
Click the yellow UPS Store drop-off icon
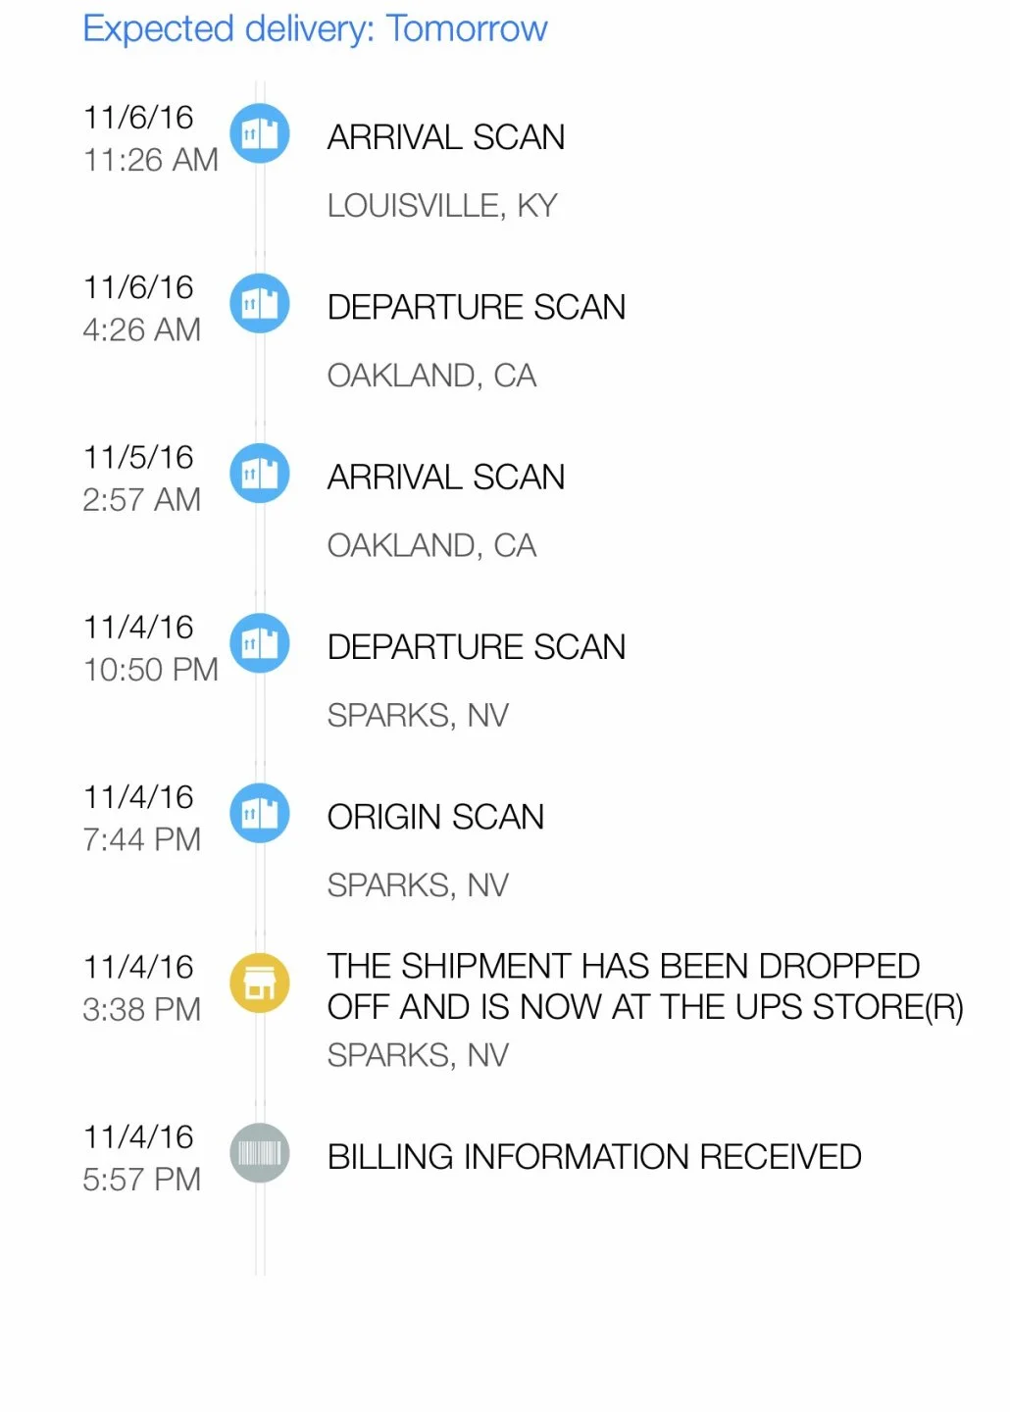[x=260, y=983]
